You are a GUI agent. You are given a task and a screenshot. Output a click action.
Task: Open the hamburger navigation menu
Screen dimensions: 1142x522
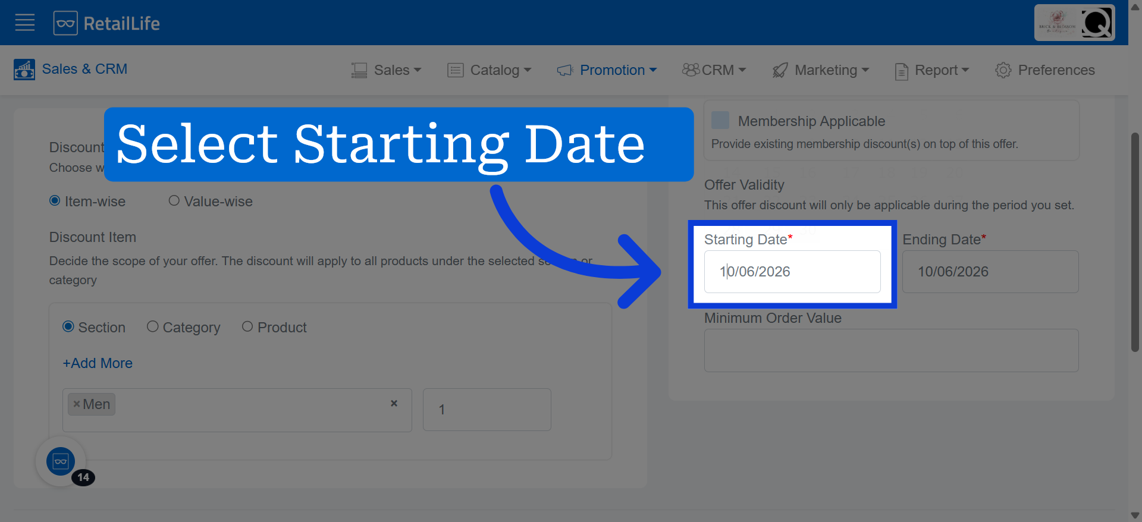pyautogui.click(x=25, y=23)
